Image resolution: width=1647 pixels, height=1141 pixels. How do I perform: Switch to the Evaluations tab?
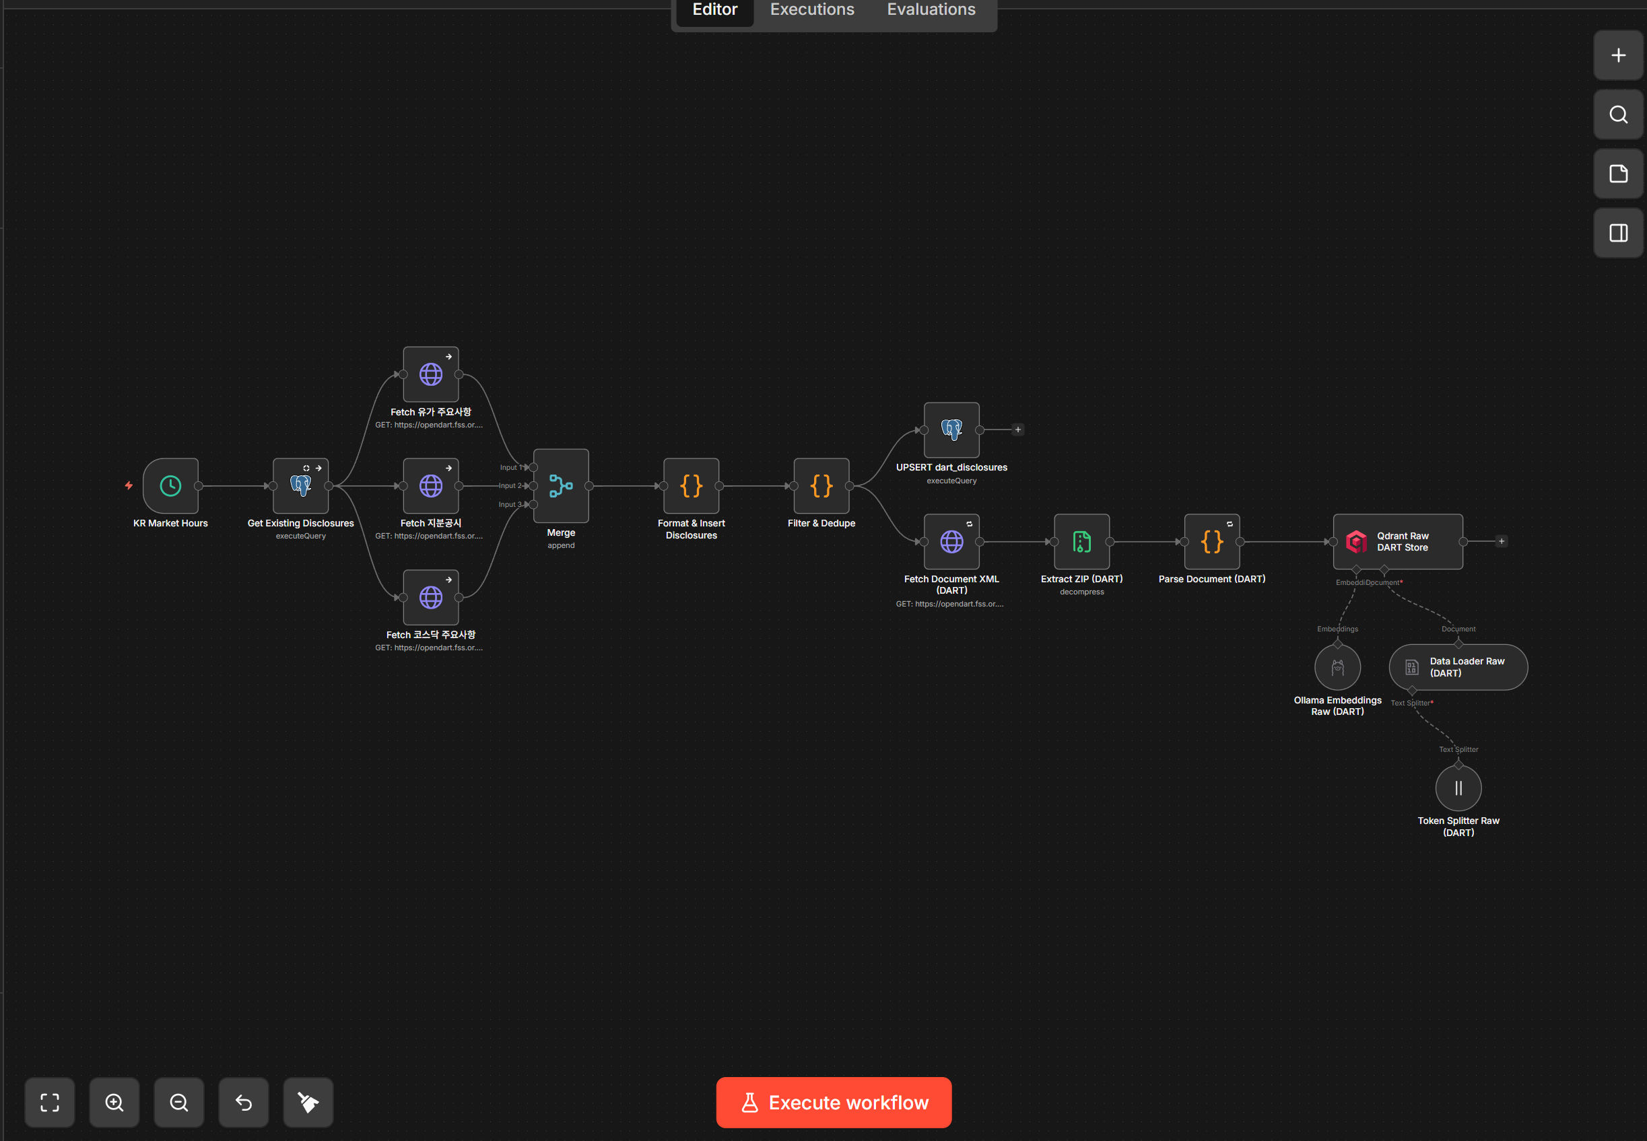tap(931, 10)
